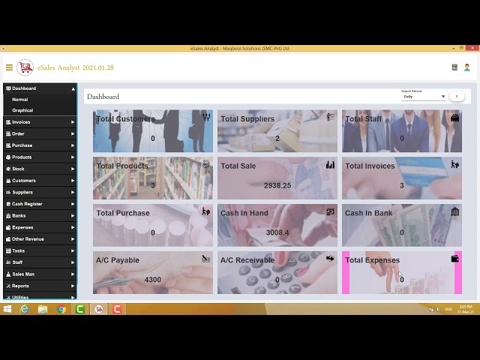The width and height of the screenshot is (480, 360).
Task: Expand the Purchase submenu arrow
Action: tap(73, 145)
